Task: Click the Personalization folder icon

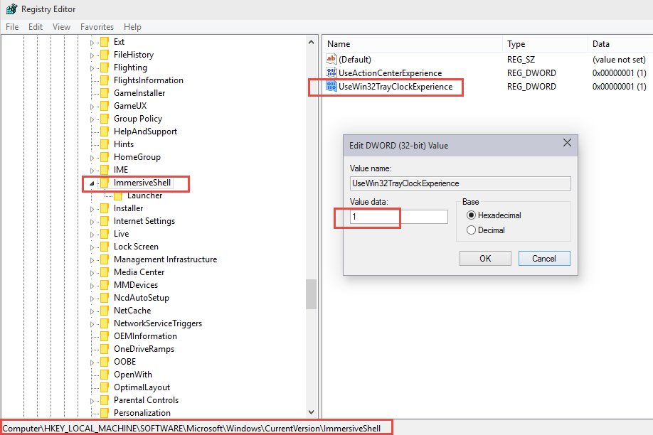Action: pos(105,413)
